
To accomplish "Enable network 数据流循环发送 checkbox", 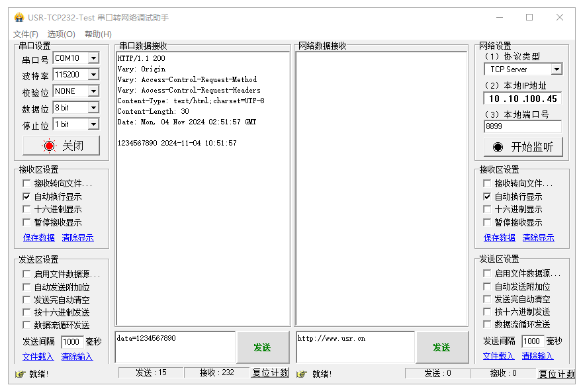I will pos(487,324).
